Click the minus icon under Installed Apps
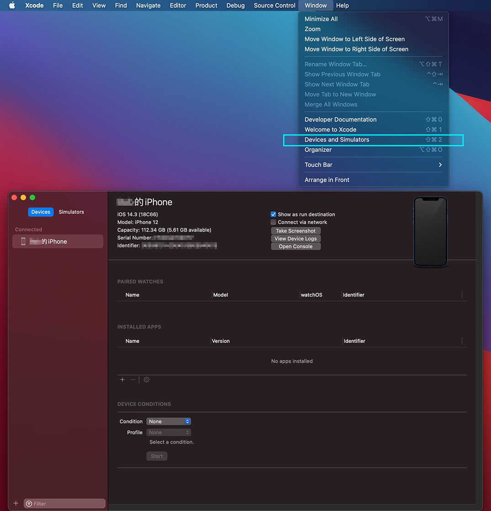 click(133, 380)
